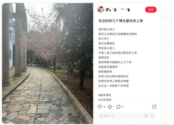Screen dimensions: 174x125
Task: Click the red 关注 follow button
Action: (151, 10)
